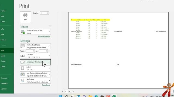Click the current page number box under the preview
The height and width of the screenshot is (97, 174).
click(66, 91)
